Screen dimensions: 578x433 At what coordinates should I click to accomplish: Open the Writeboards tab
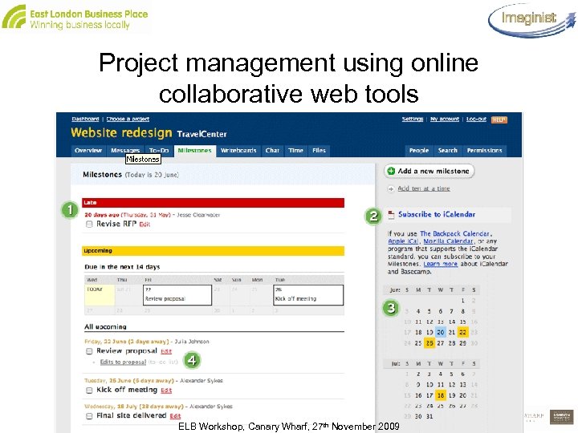pos(238,150)
